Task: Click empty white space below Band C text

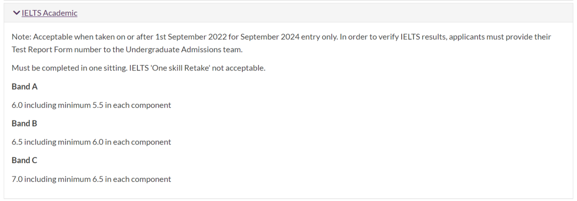Action: [288, 191]
